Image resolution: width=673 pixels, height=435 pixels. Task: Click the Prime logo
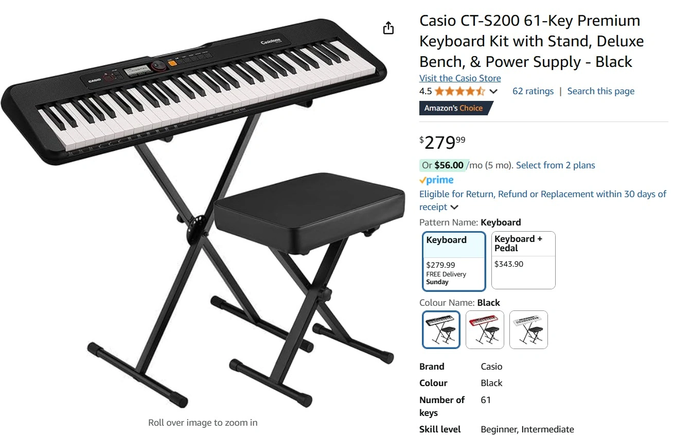(436, 180)
